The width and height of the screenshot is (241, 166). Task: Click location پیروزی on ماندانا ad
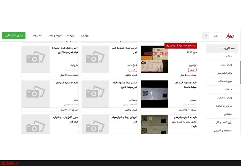(x=193, y=100)
